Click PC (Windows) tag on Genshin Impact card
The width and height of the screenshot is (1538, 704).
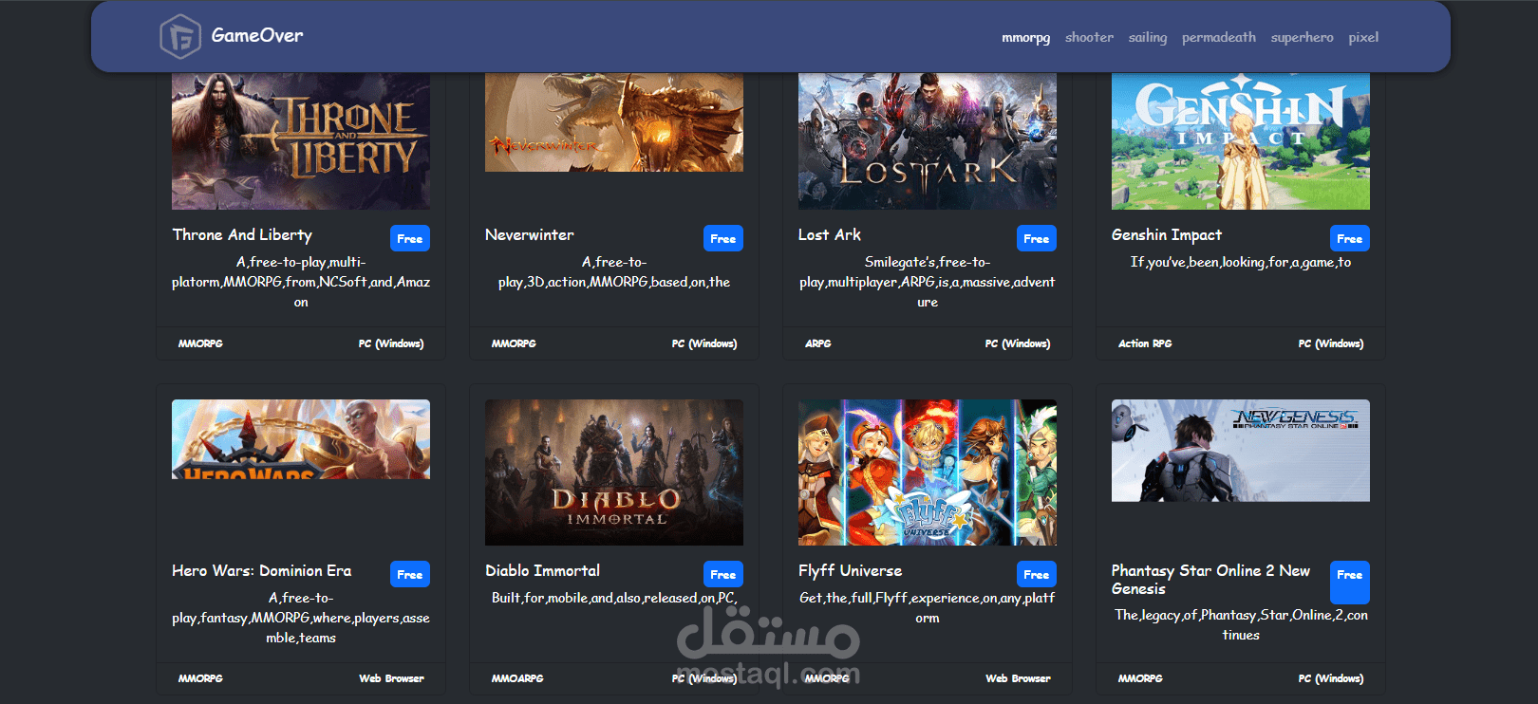(1331, 343)
